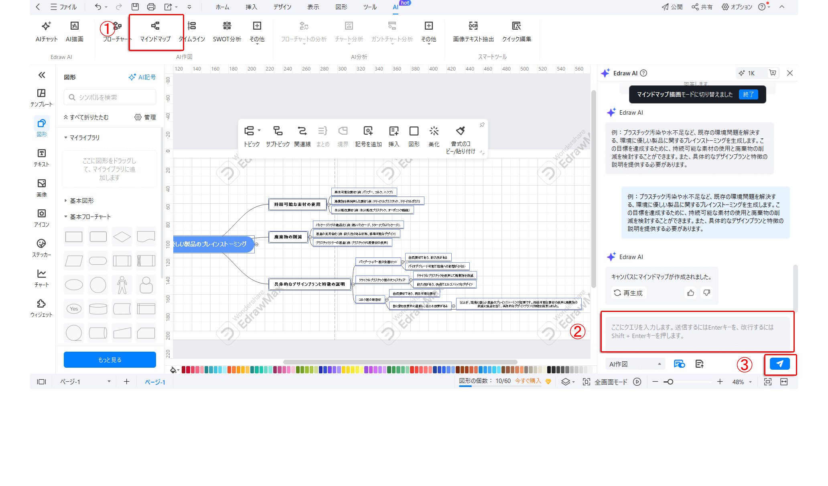
Task: Add a new page with plus button
Action: click(126, 382)
